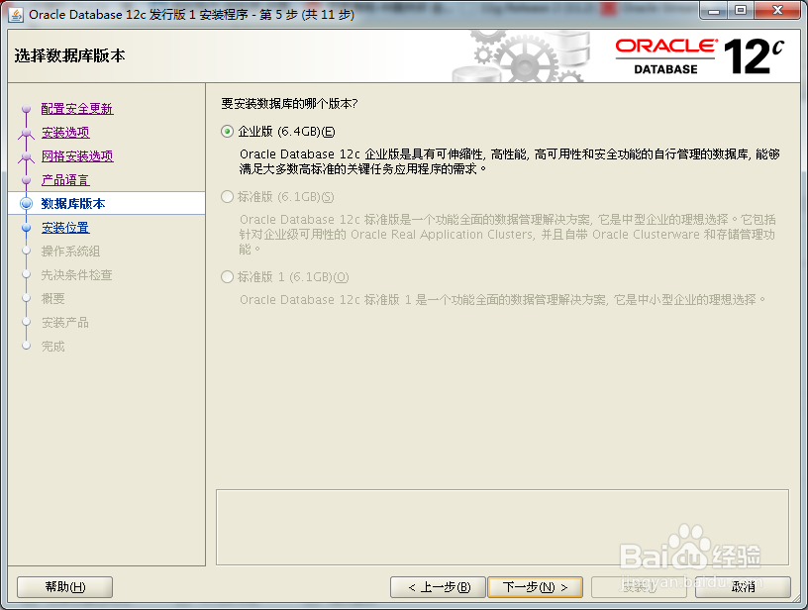Jump ahead to the 安装位置 step

[x=64, y=226]
